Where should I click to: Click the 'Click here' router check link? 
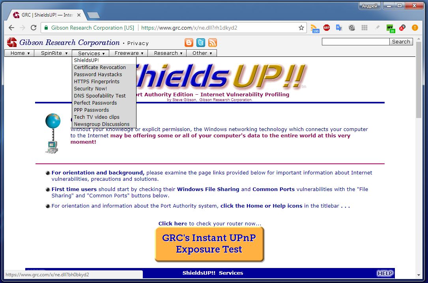coord(173,224)
